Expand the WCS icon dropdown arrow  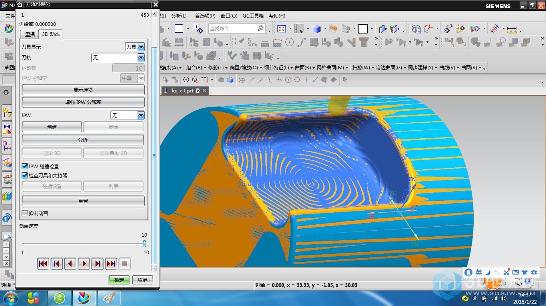pyautogui.click(x=437, y=29)
